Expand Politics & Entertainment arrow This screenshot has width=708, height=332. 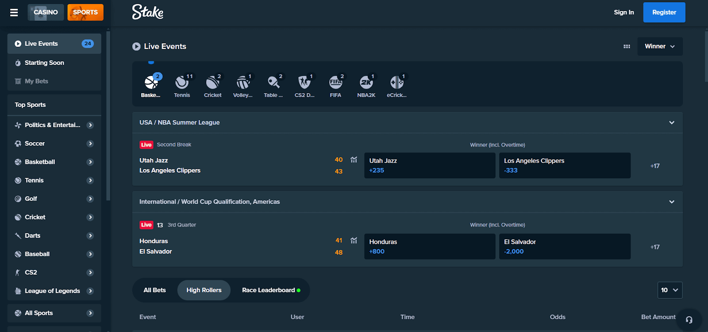point(90,125)
